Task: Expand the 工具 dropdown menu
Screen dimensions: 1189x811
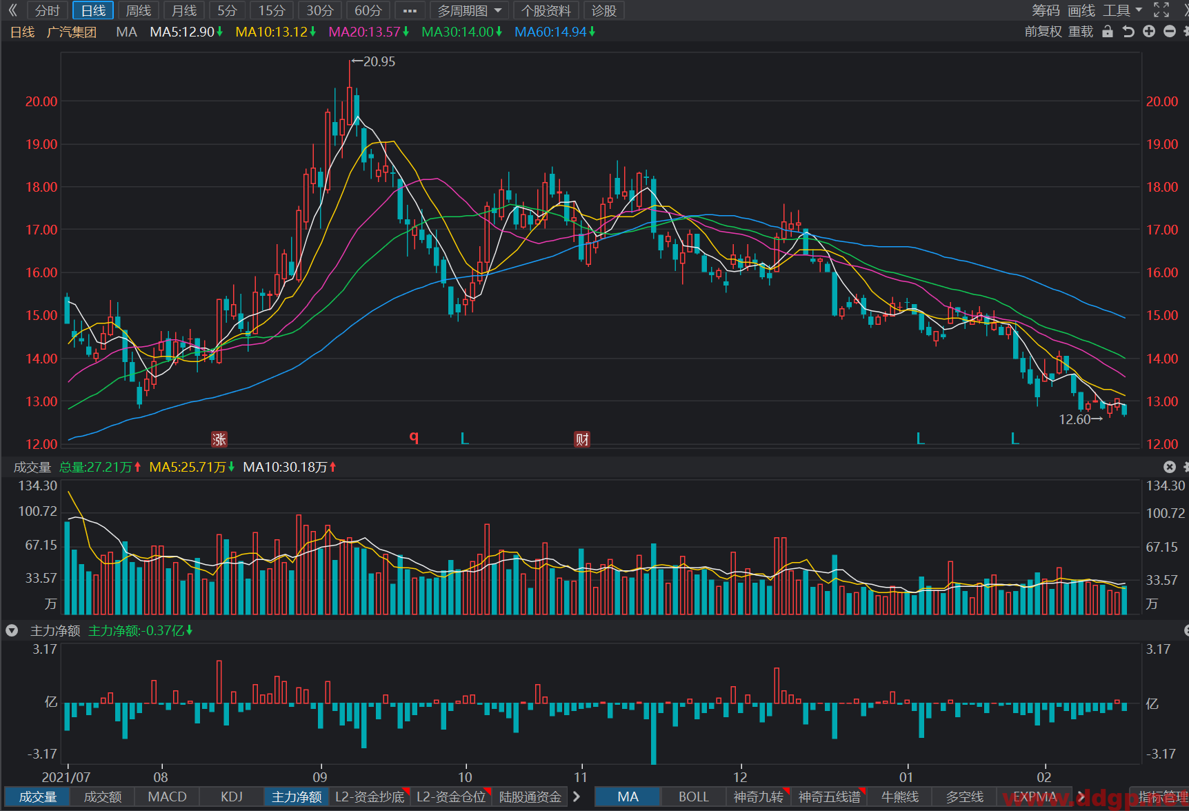Action: [x=1123, y=10]
